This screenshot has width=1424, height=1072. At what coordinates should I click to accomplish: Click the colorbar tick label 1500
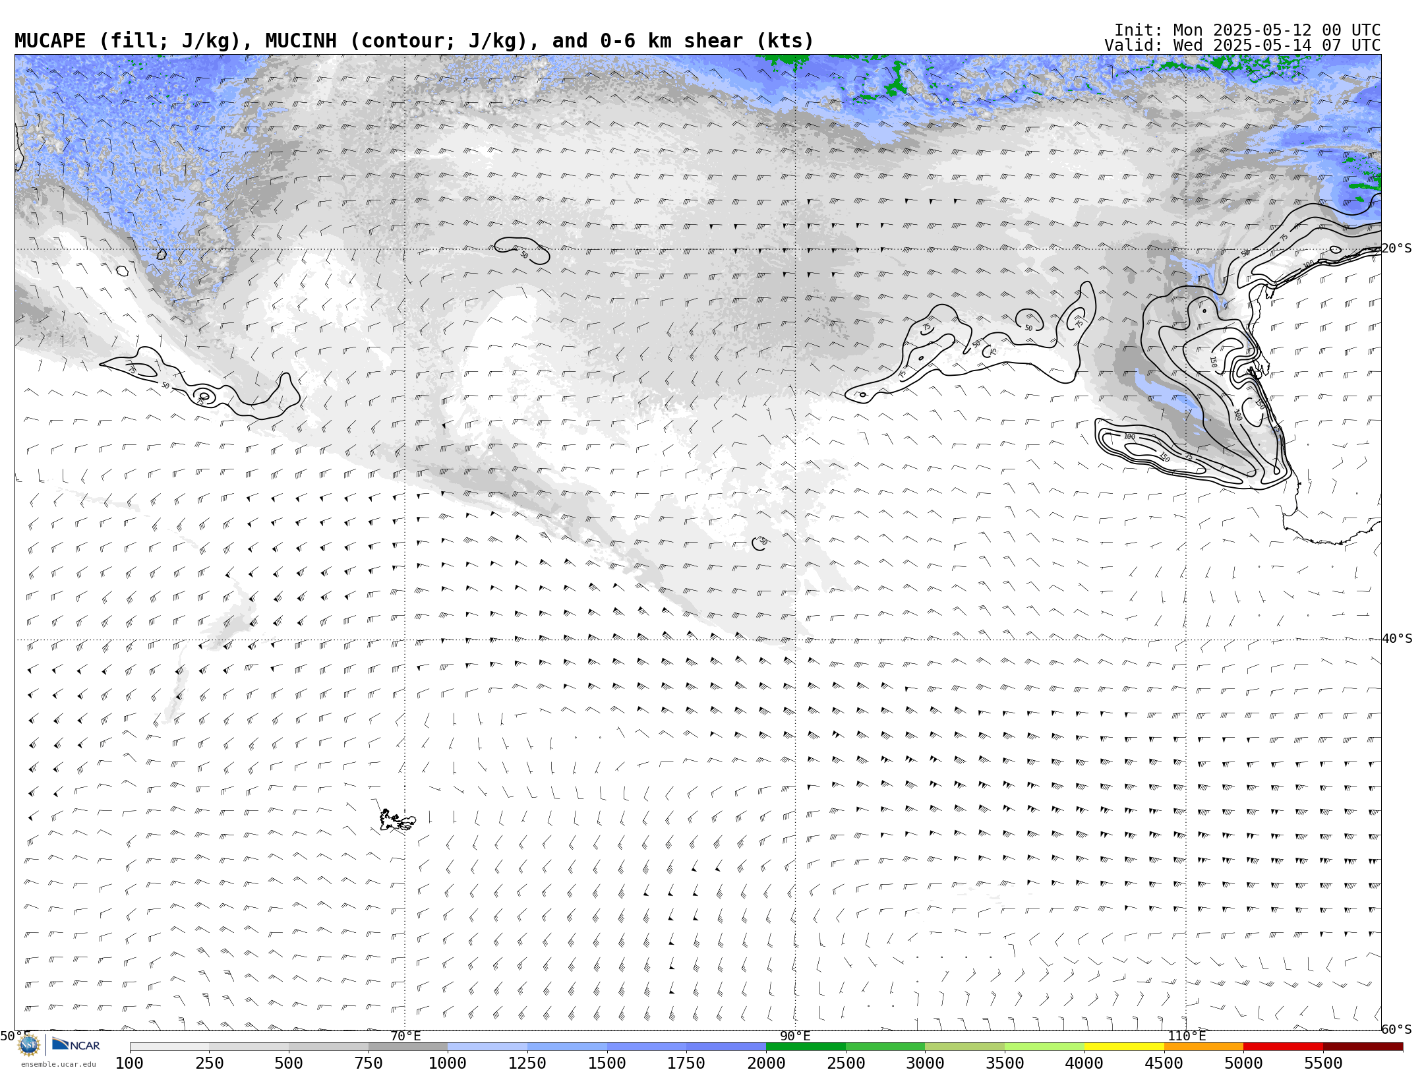coord(607,1063)
